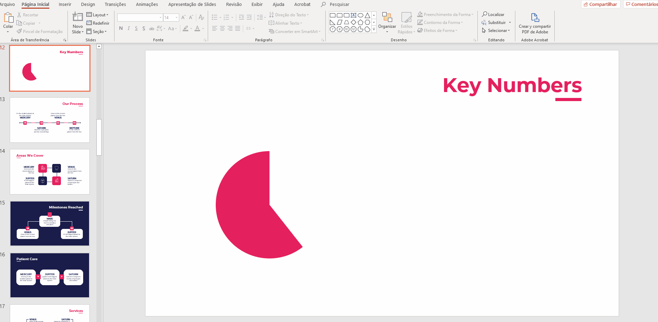
Task: Open the Design tab
Action: [x=88, y=5]
